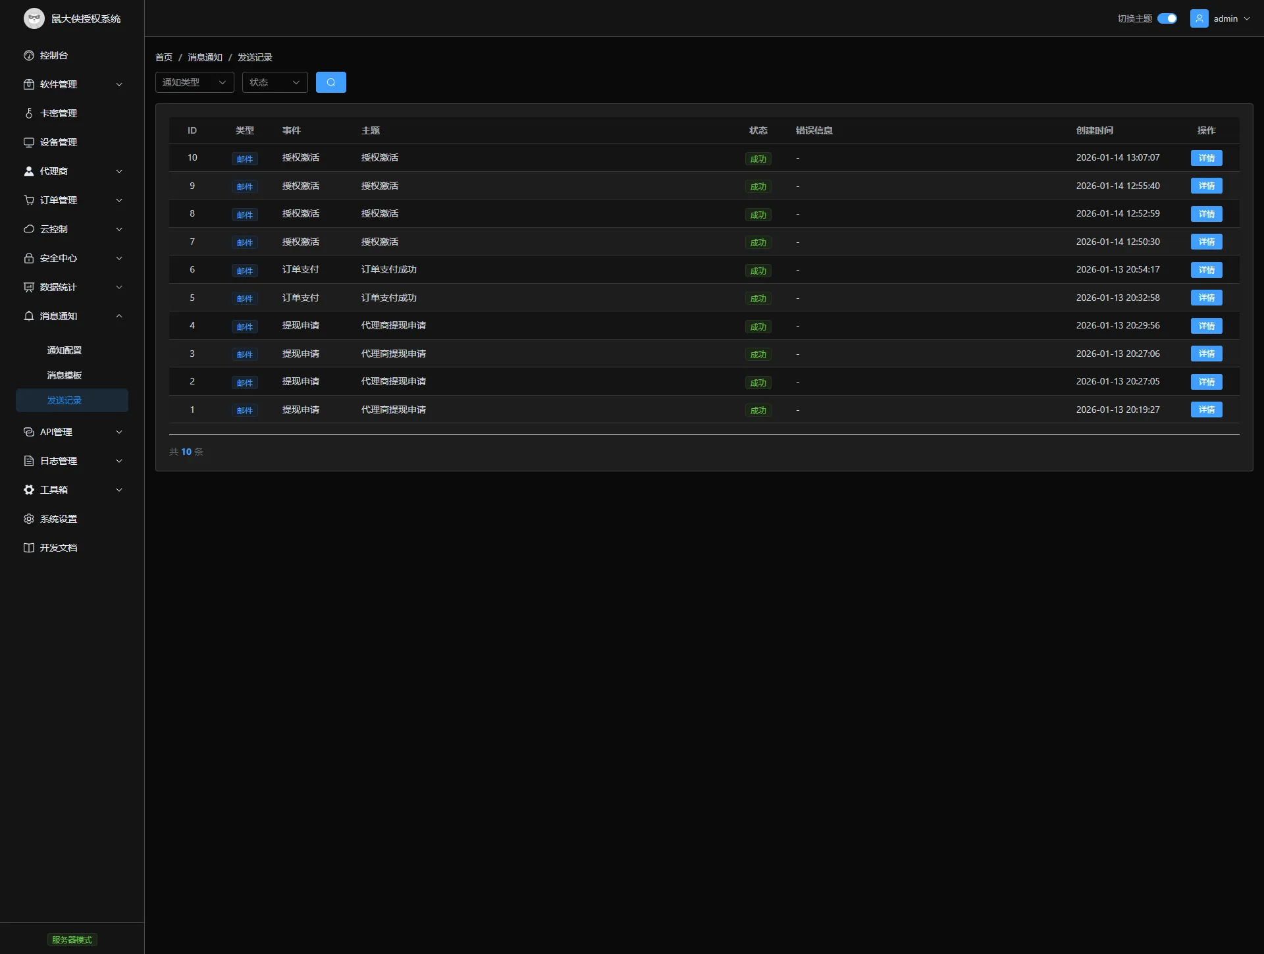Click the 开发文档 book icon
This screenshot has width=1264, height=954.
coord(29,548)
